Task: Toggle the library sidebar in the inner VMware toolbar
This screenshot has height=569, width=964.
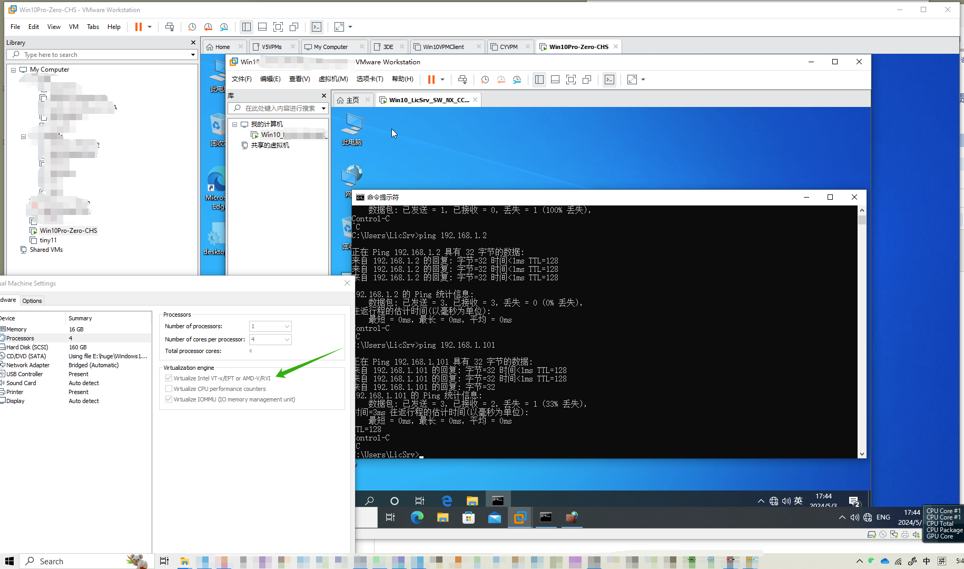Action: pyautogui.click(x=539, y=80)
